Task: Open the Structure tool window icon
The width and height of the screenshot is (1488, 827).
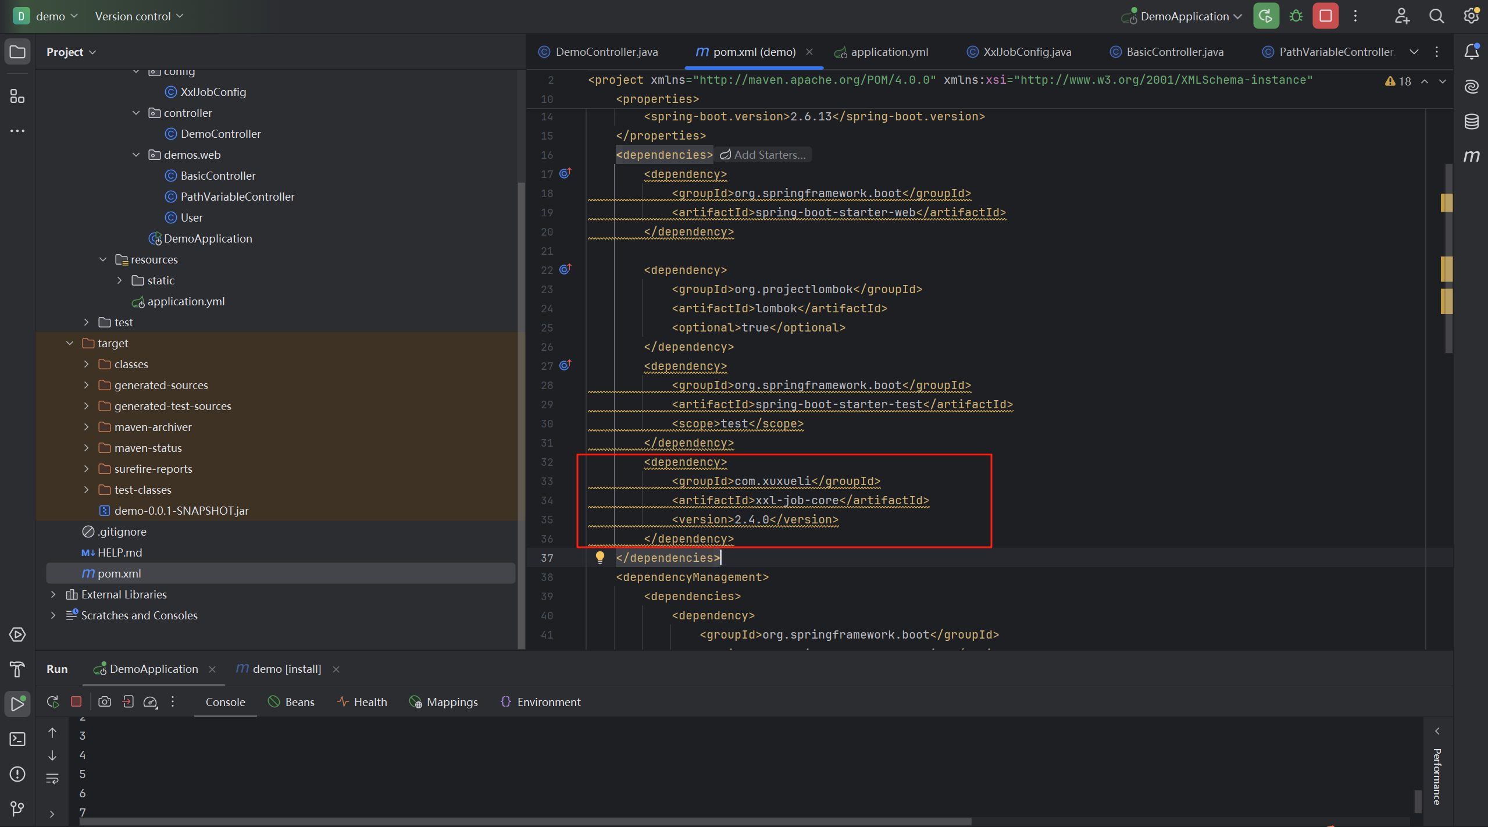Action: pos(17,96)
